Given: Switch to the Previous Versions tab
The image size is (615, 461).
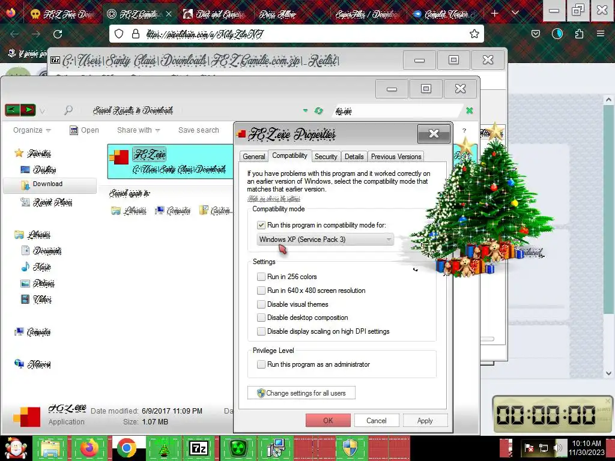Looking at the screenshot, I should tap(396, 157).
